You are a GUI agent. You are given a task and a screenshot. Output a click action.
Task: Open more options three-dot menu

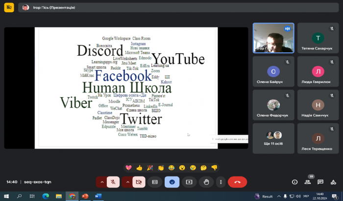[221, 182]
